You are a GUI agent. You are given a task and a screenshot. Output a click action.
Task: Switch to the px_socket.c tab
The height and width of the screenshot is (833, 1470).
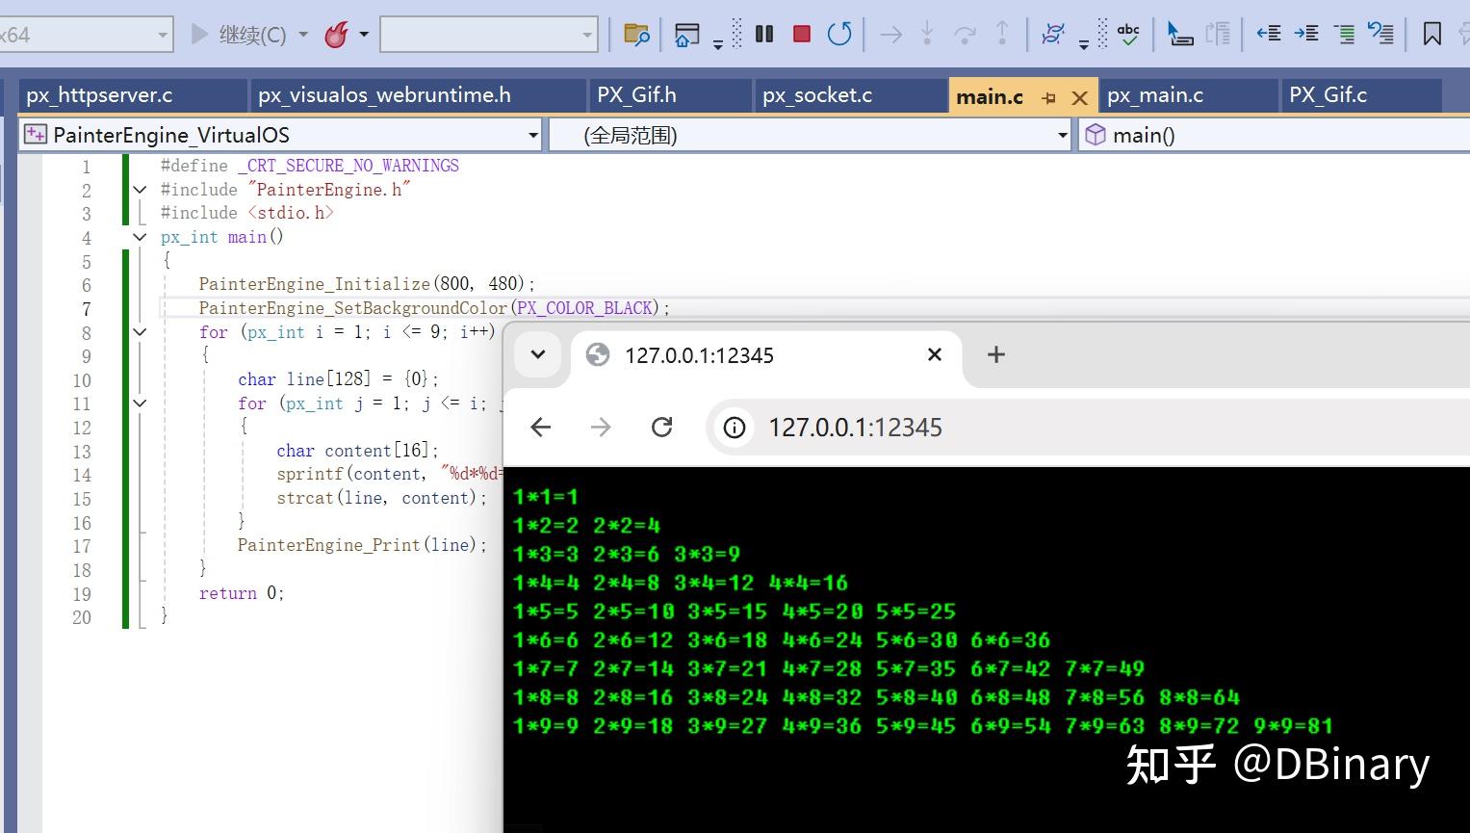[x=851, y=95]
